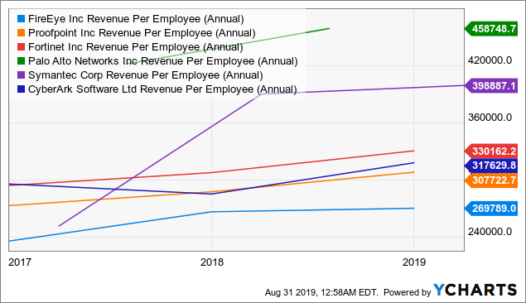This screenshot has width=526, height=303.
Task: Click the red 330162.2 value tag
Action: [x=491, y=151]
